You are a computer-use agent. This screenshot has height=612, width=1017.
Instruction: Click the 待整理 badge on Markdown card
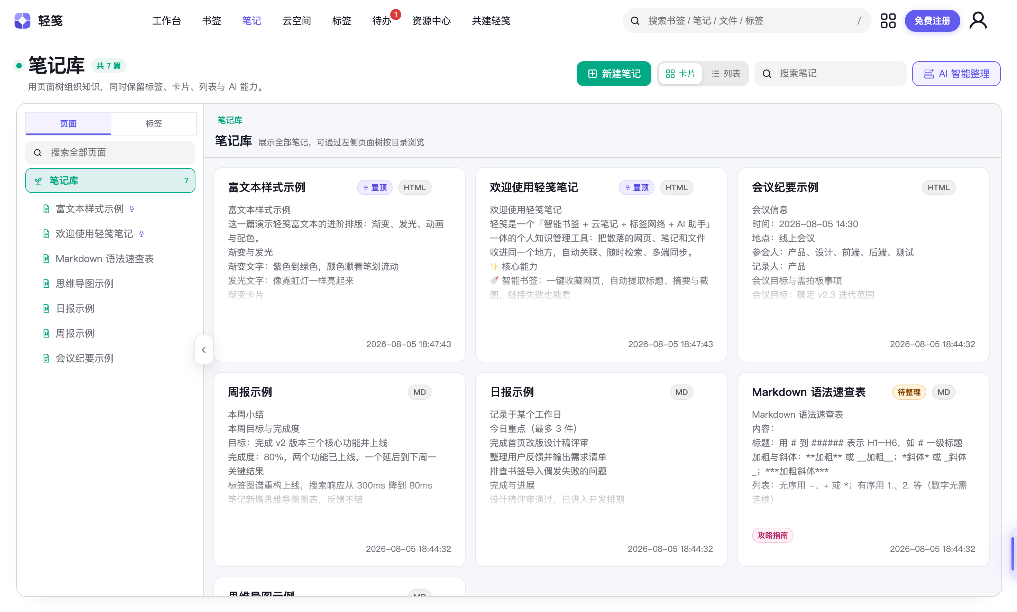click(909, 392)
